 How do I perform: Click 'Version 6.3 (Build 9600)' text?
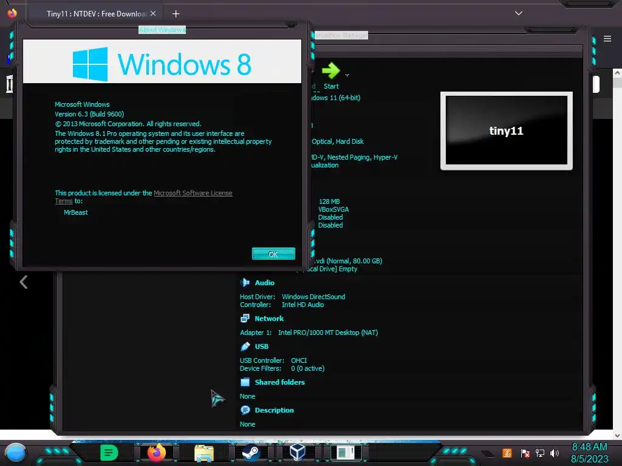coord(89,114)
